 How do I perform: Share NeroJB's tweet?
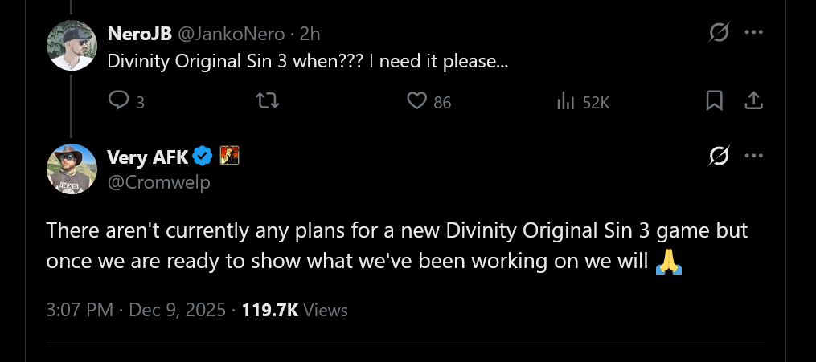pyautogui.click(x=753, y=101)
